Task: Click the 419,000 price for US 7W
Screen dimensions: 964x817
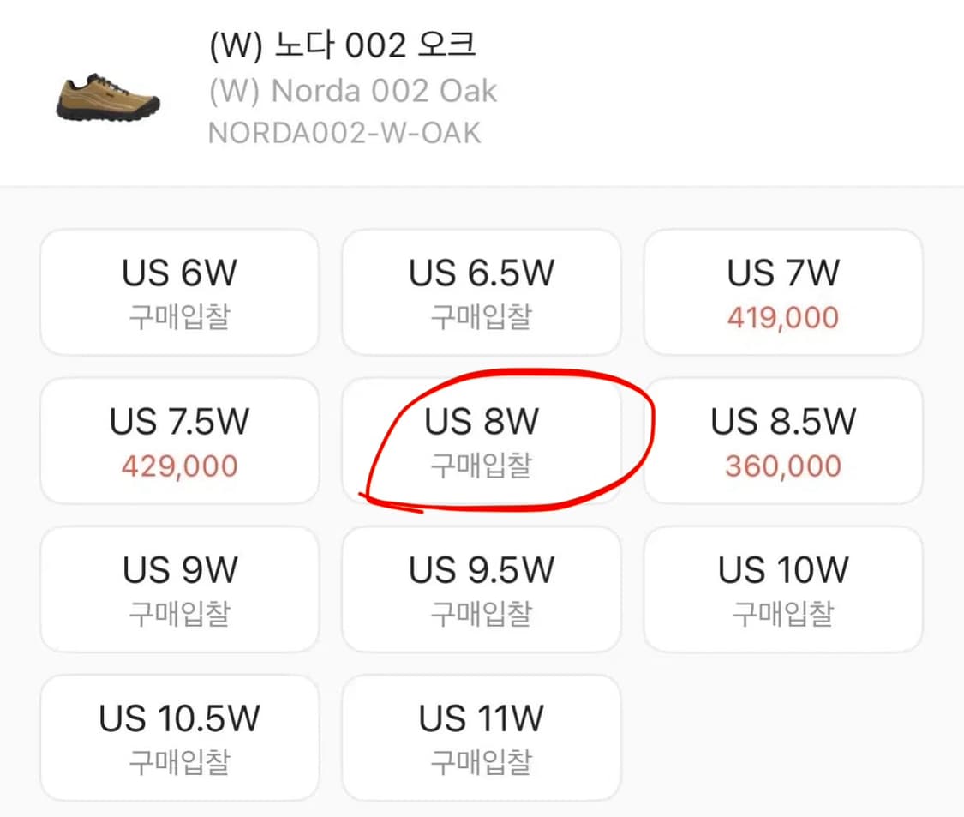Action: click(x=783, y=318)
